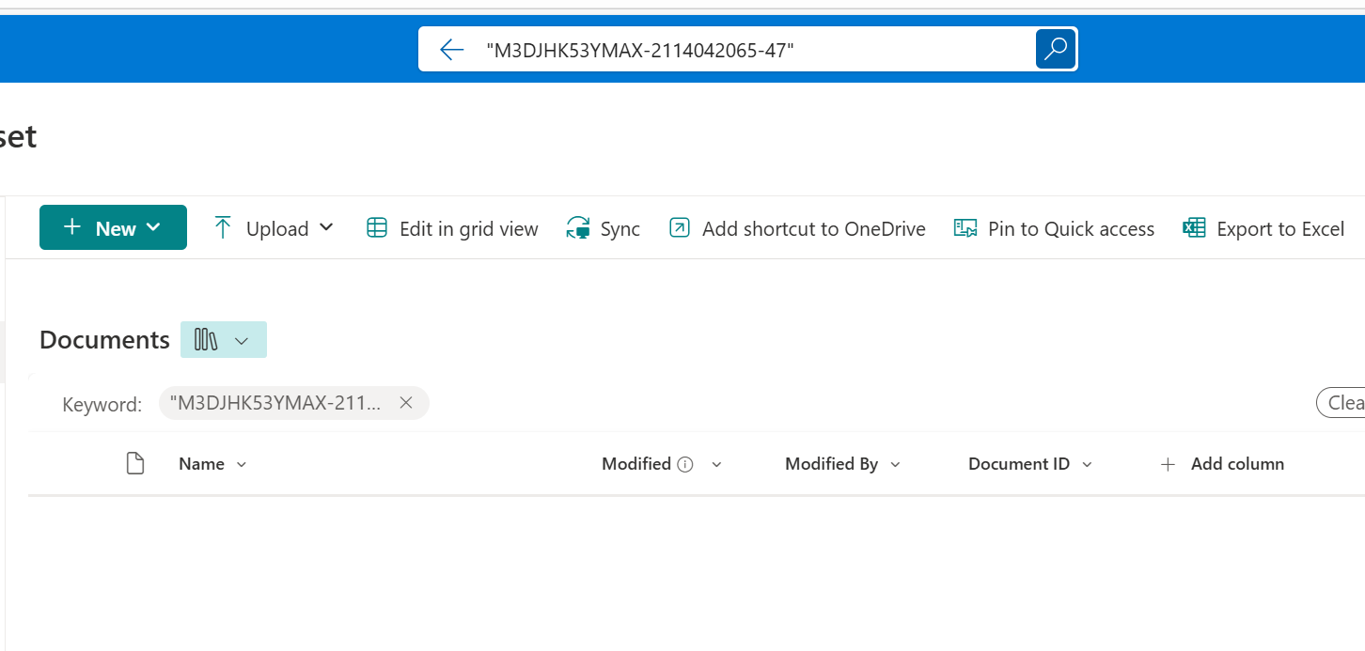Viewport: 1365px width, 651px height.
Task: Open the Documents view switcher dropdown
Action: click(x=243, y=339)
